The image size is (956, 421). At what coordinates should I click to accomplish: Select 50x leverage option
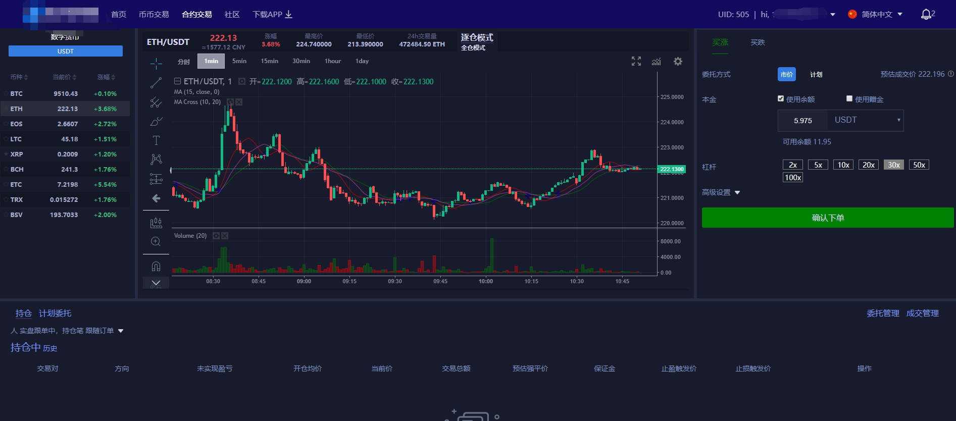pos(919,165)
